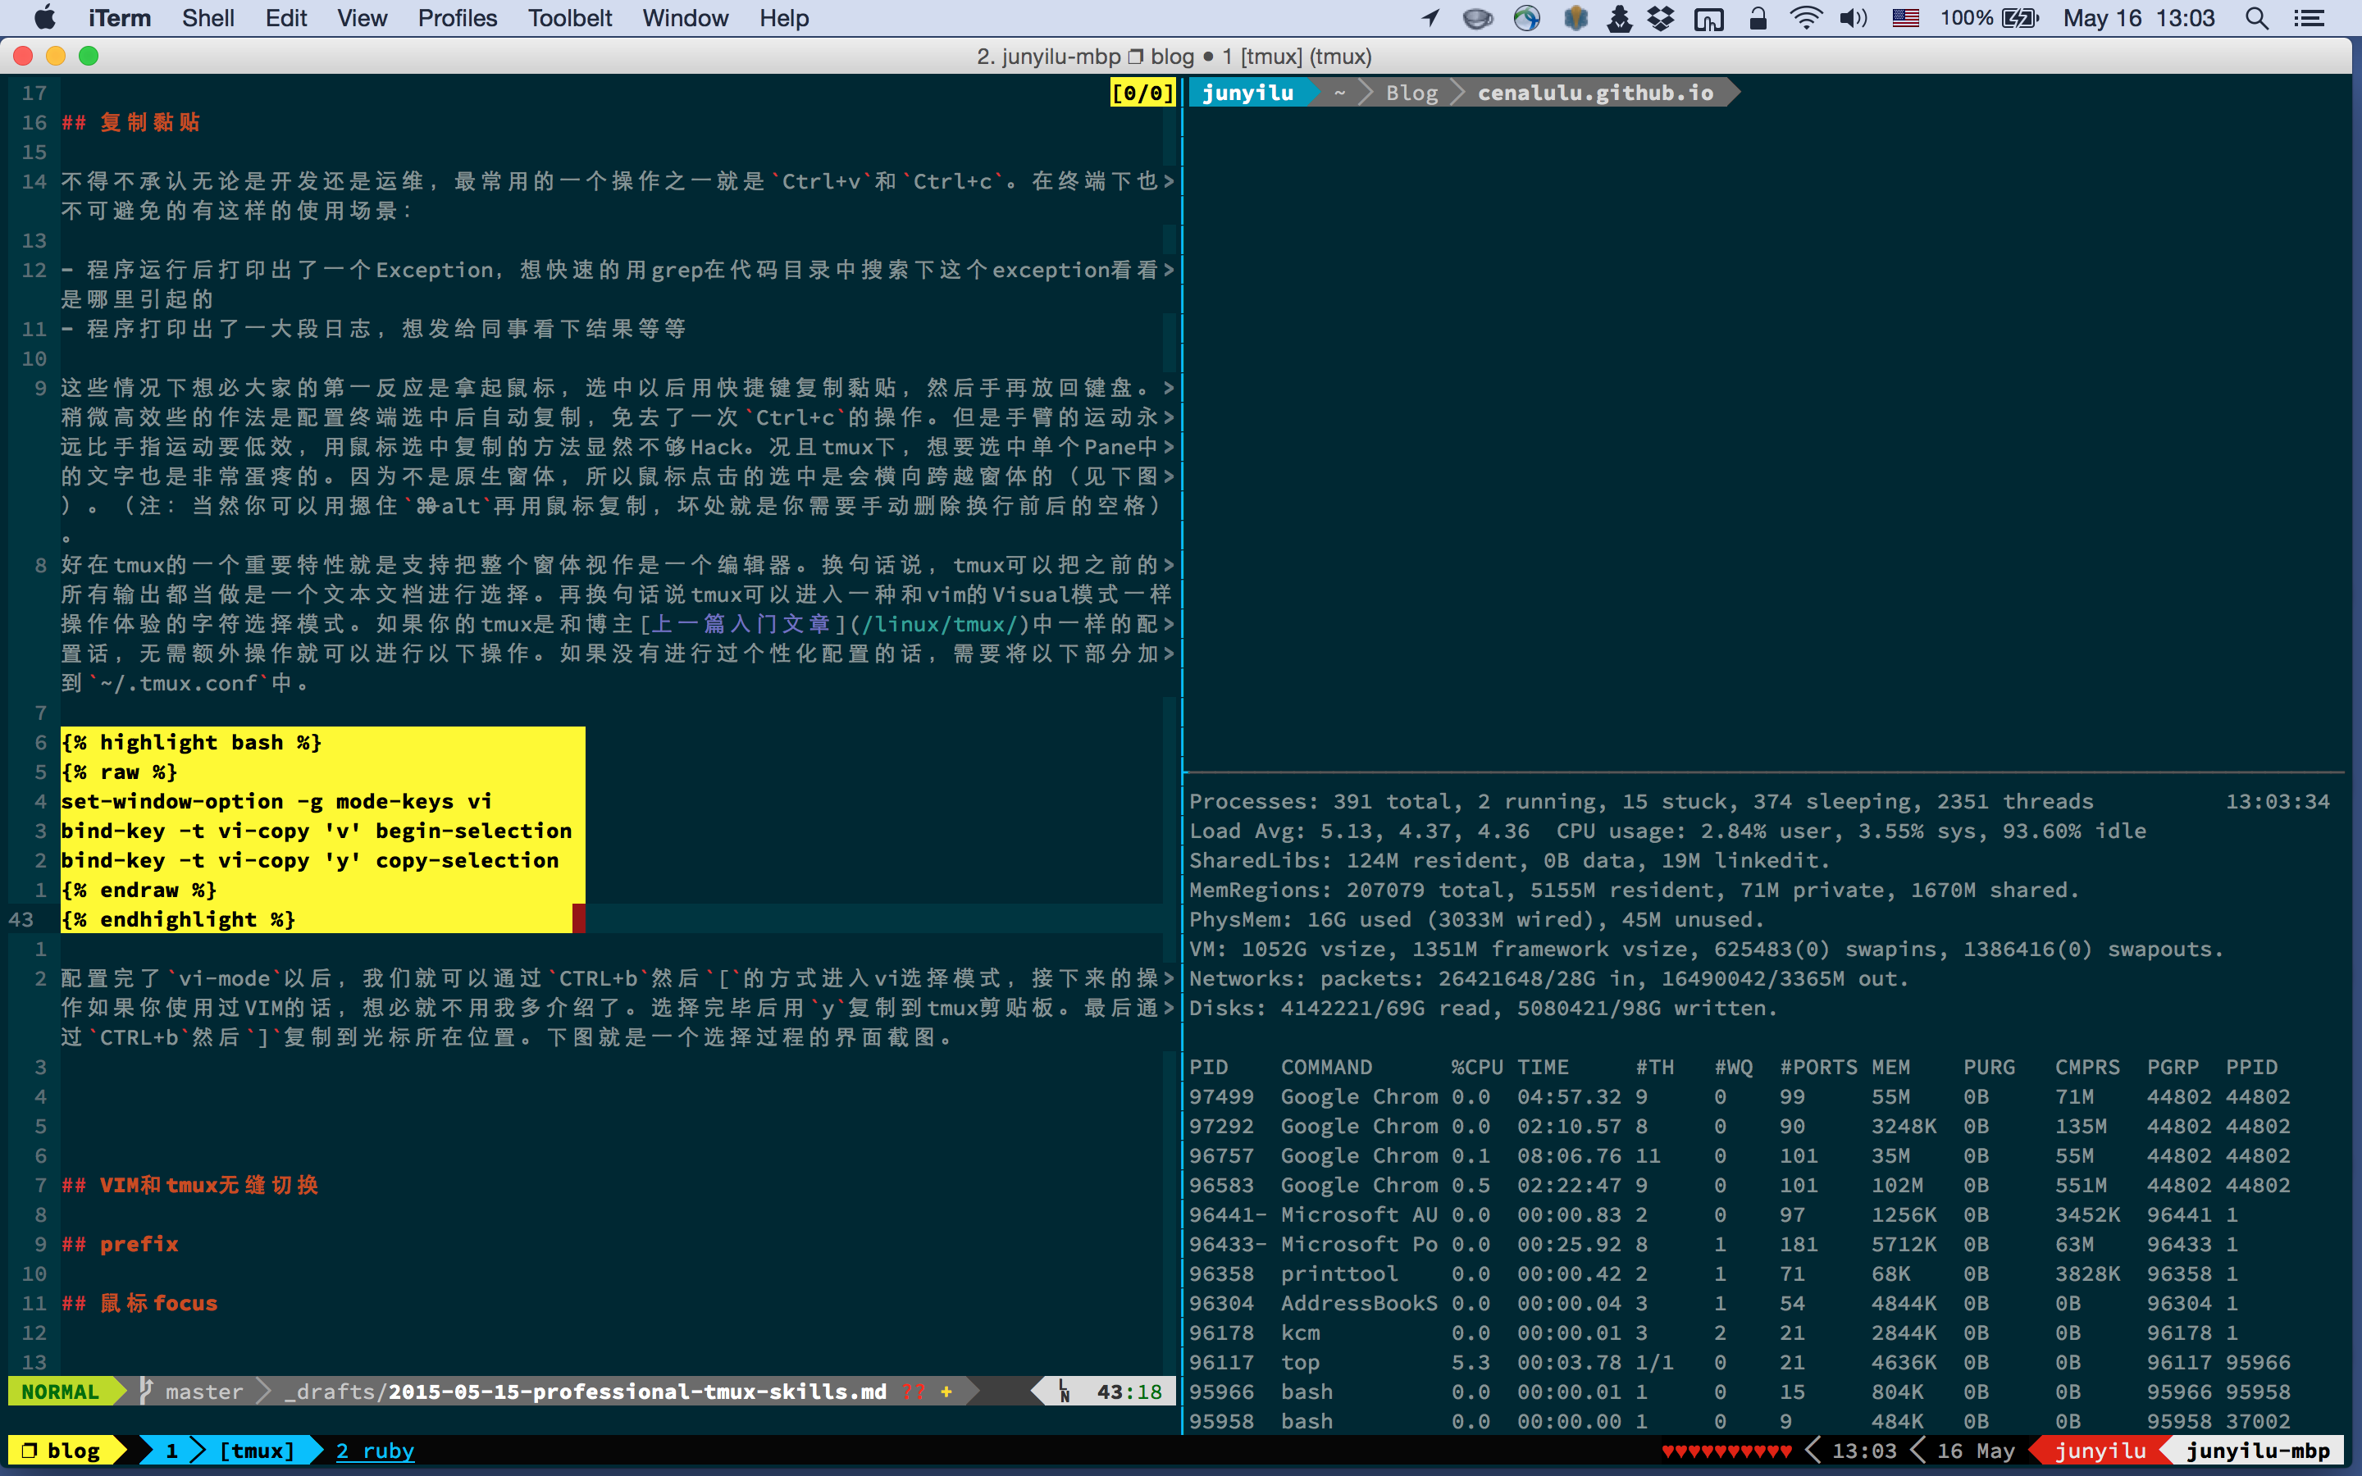Click the {% endhighlight %} line
This screenshot has height=1476, width=2362.
pyautogui.click(x=178, y=918)
